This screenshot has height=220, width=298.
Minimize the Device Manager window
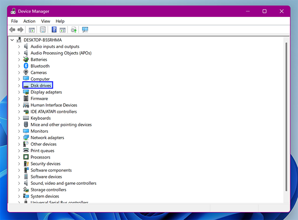[x=248, y=11]
